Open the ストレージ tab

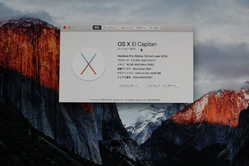click(127, 28)
